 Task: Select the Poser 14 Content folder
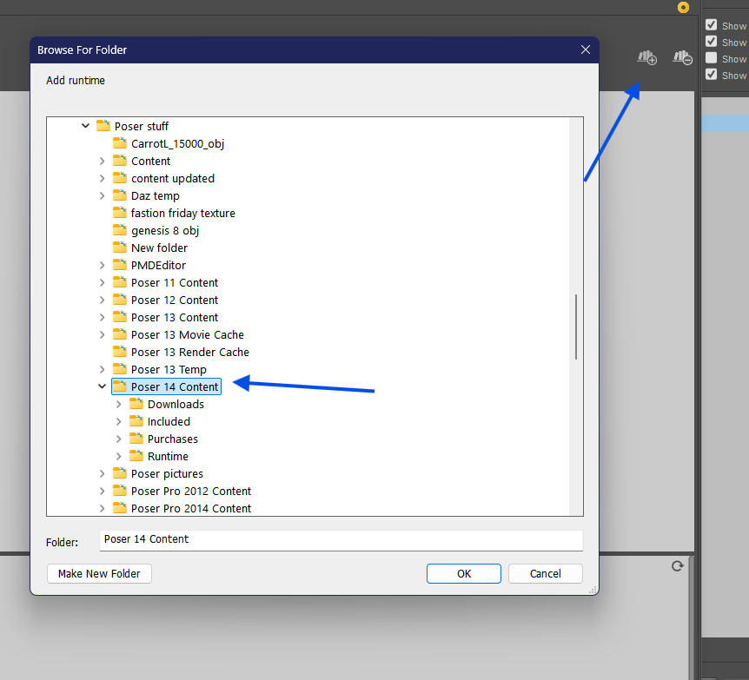pos(175,386)
